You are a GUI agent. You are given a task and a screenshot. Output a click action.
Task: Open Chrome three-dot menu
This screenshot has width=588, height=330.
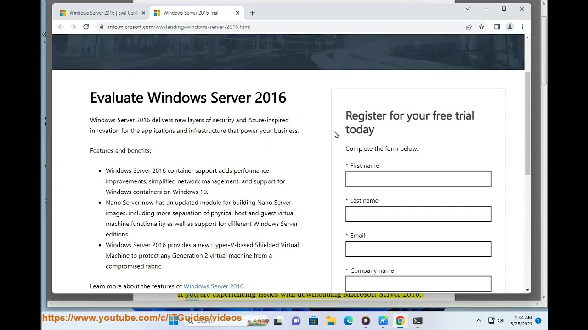[x=522, y=27]
